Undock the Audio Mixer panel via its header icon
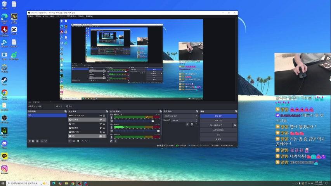 [x=160, y=111]
